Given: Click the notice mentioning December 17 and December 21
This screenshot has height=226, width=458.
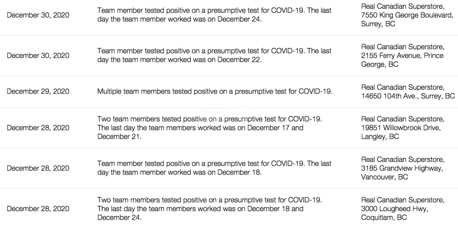Looking at the screenshot, I should (x=209, y=128).
